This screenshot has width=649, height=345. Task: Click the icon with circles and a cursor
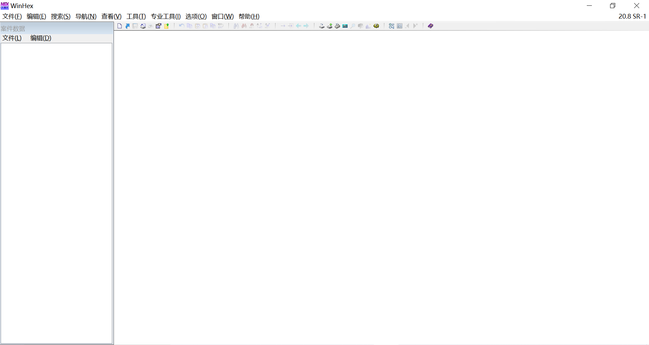391,26
